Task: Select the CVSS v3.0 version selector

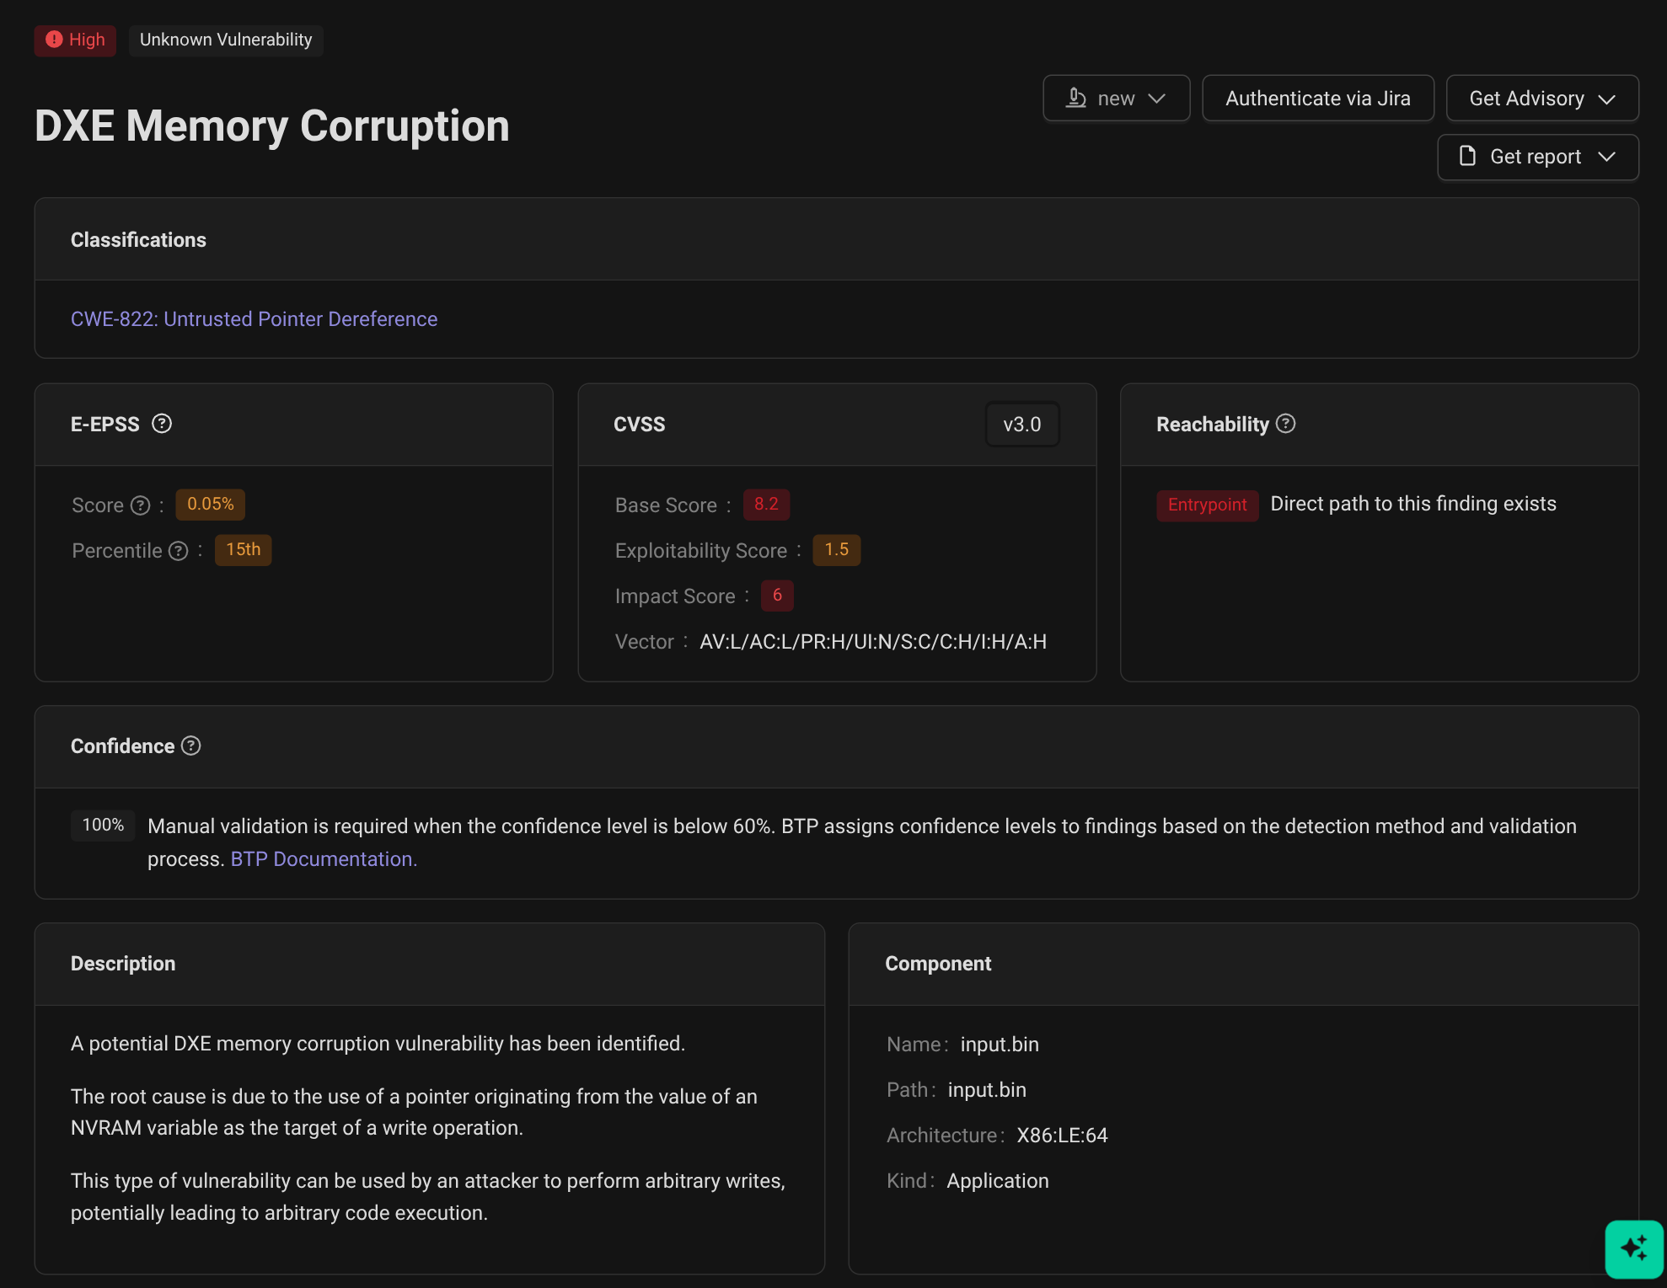Action: (x=1021, y=425)
